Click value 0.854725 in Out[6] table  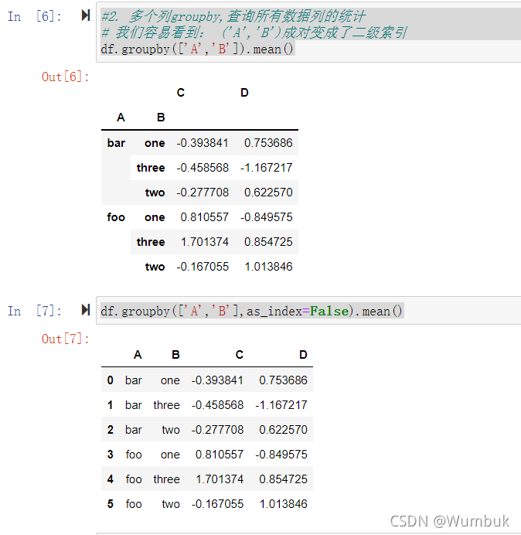(268, 242)
